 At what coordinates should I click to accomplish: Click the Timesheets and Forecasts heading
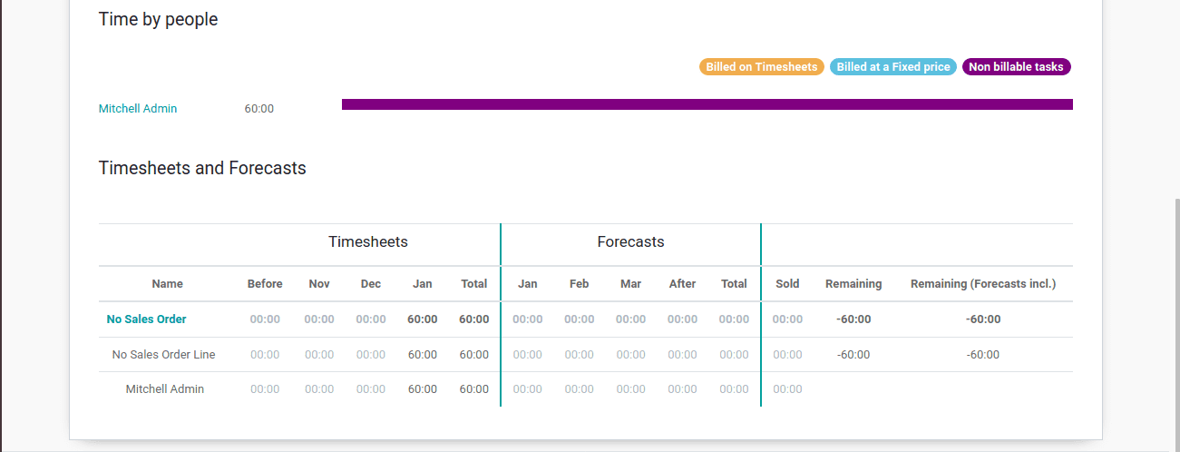click(x=202, y=168)
